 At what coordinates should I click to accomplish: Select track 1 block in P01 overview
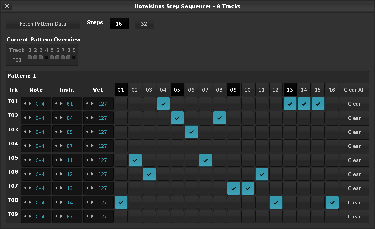(30, 57)
